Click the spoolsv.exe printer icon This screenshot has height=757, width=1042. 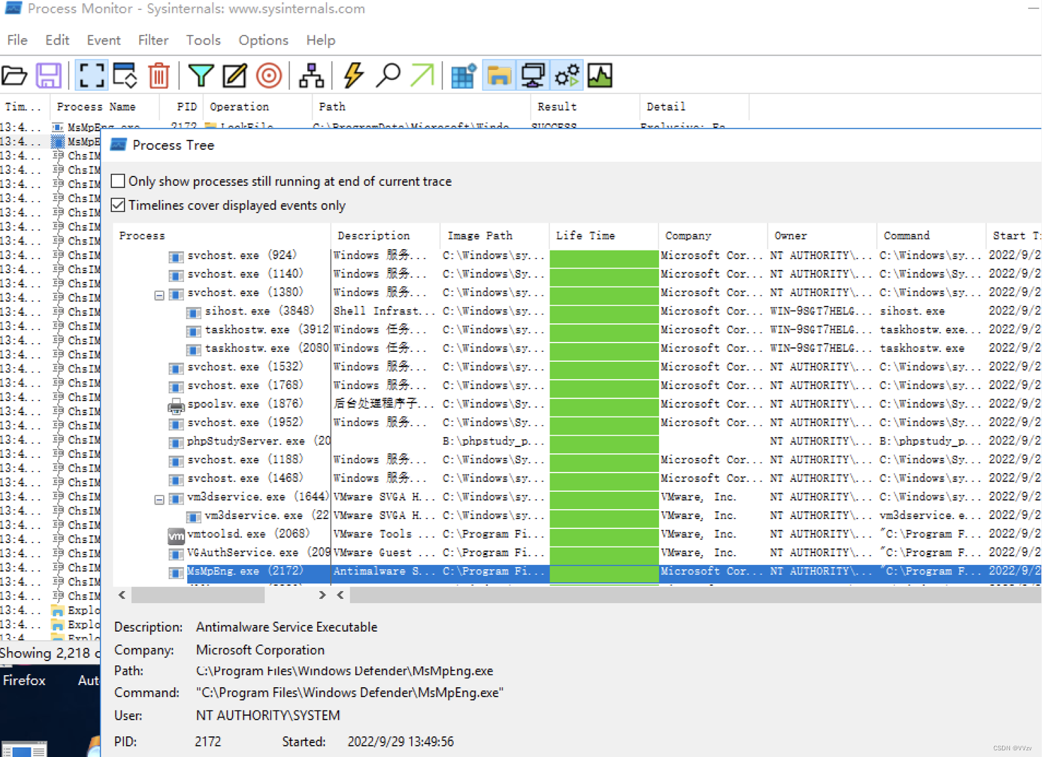pyautogui.click(x=176, y=405)
